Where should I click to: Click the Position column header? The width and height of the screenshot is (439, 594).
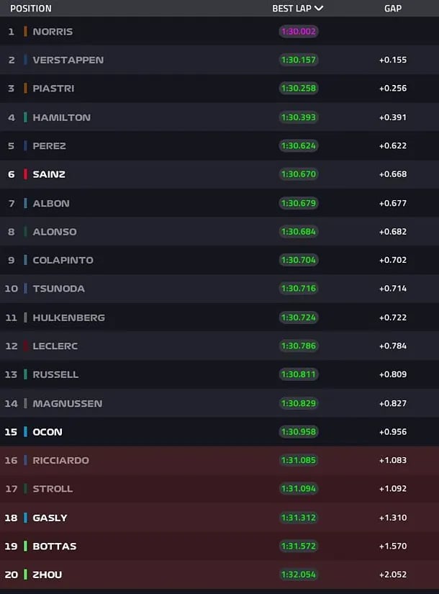coord(31,9)
